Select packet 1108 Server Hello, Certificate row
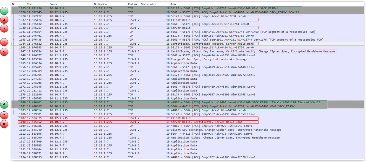The width and height of the screenshot is (366, 162). (188, 122)
